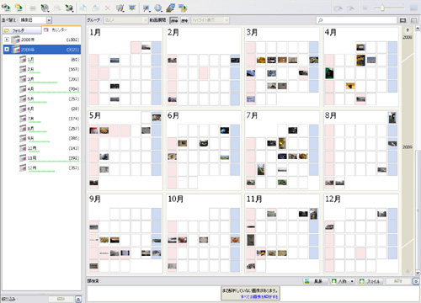Click the single-image view icon near search
The height and width of the screenshot is (303, 421).
(403, 20)
